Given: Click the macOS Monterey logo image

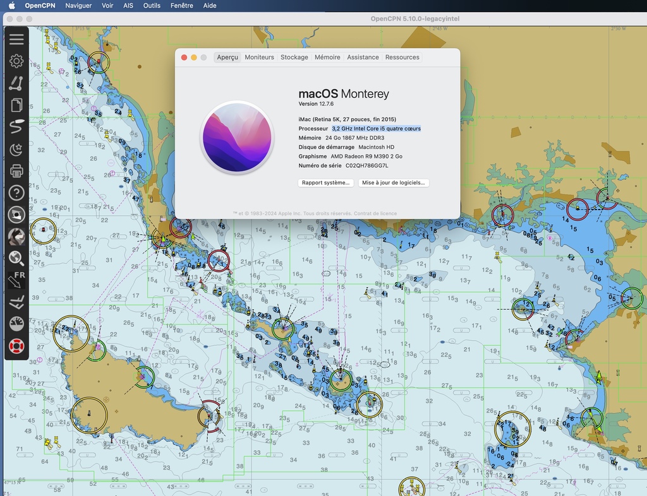Looking at the screenshot, I should [x=237, y=137].
